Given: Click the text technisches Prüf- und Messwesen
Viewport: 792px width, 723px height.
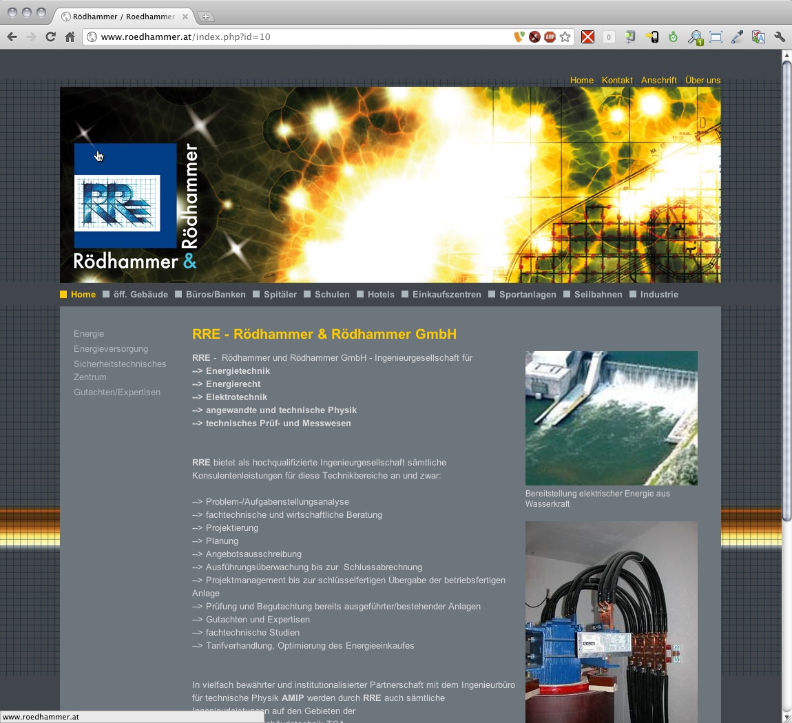Looking at the screenshot, I should 278,423.
